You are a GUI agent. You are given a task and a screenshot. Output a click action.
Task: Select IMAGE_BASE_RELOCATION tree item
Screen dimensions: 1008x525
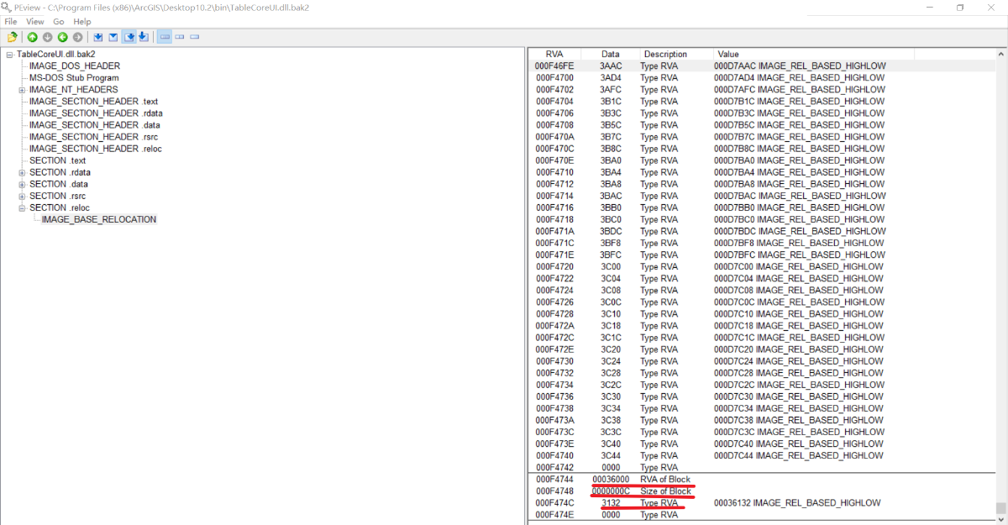point(99,219)
